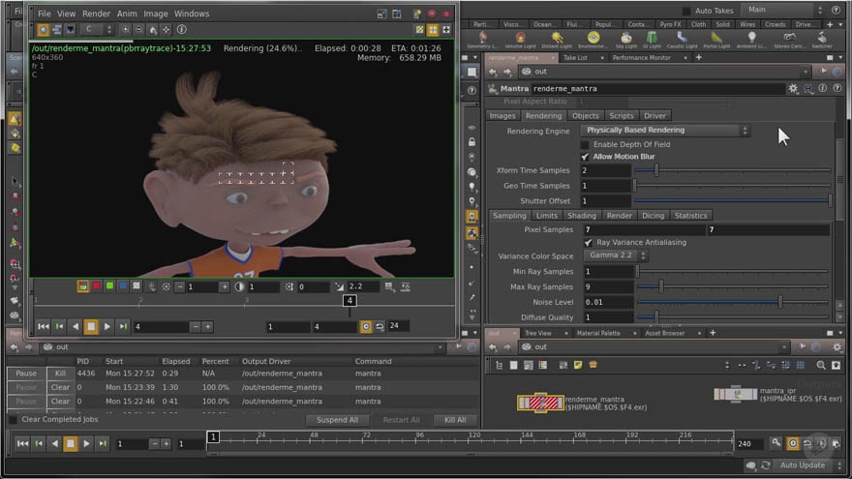Click Kill for the running job 4436
Image resolution: width=852 pixels, height=479 pixels.
[x=60, y=374]
